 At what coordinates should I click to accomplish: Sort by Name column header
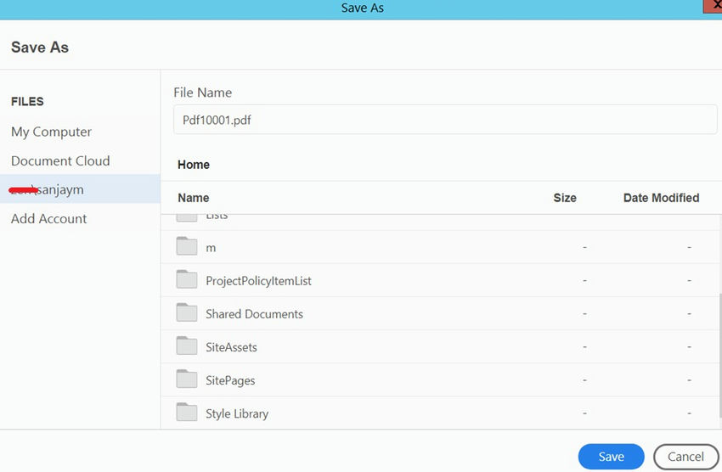pos(194,198)
